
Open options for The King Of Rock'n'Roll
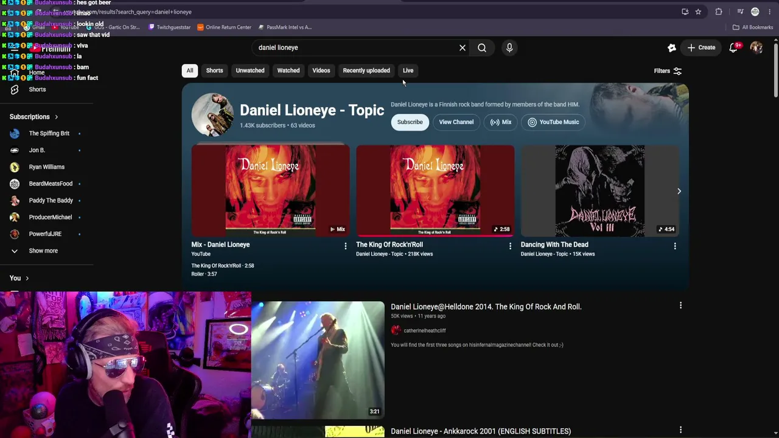point(510,246)
